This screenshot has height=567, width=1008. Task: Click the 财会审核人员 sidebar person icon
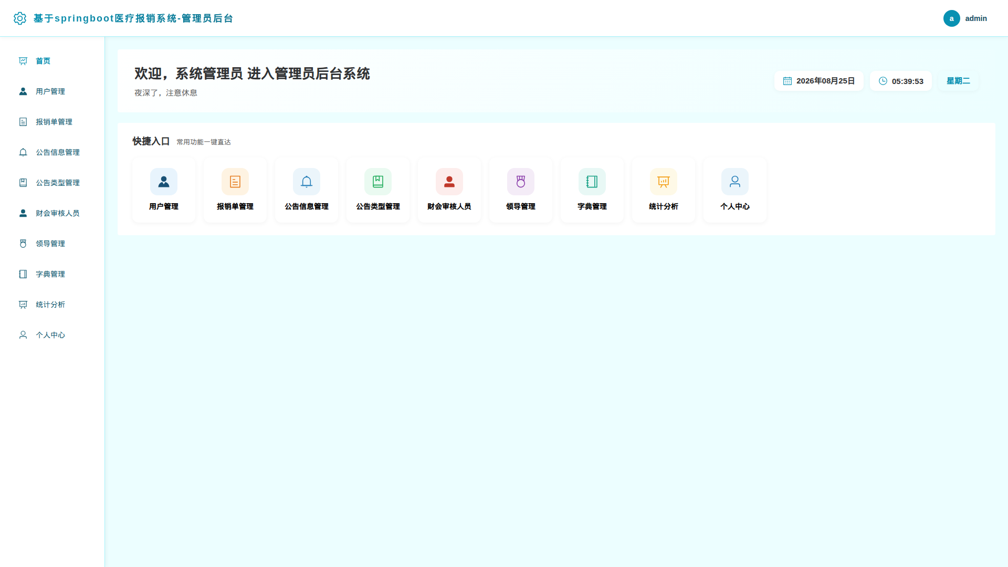[23, 213]
